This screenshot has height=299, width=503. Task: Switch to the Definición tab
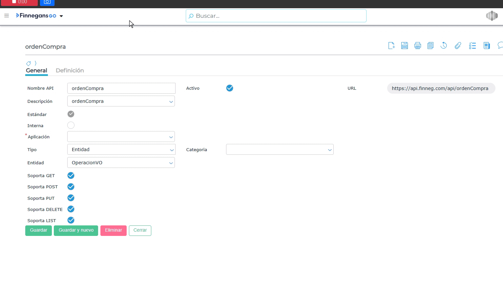pos(70,70)
